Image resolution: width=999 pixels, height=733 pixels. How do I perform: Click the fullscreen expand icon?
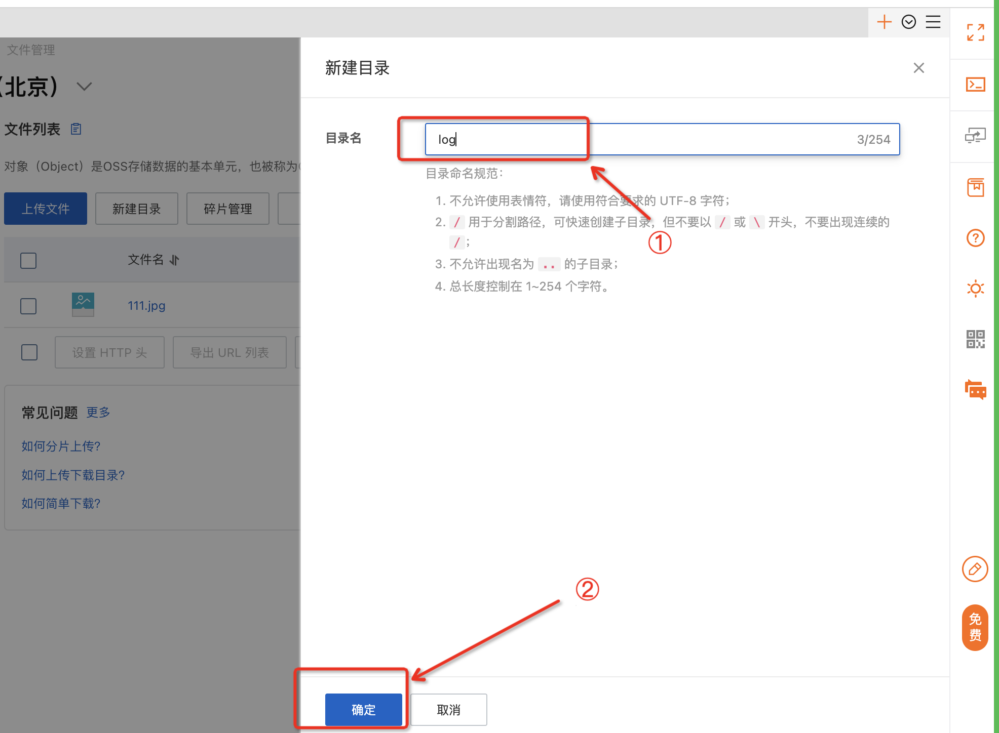[x=975, y=33]
